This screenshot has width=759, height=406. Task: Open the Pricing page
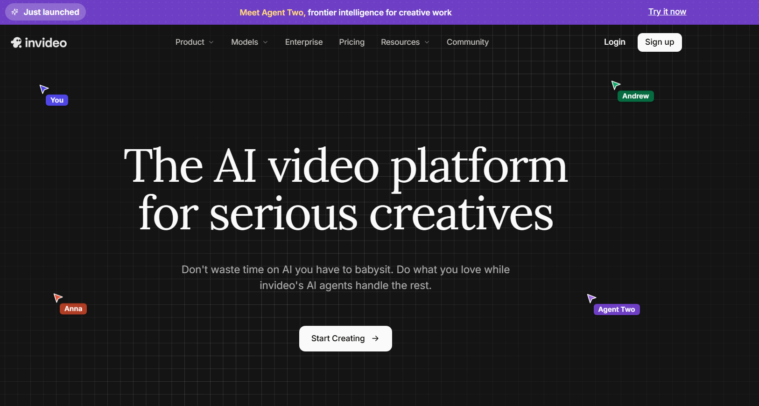point(351,42)
